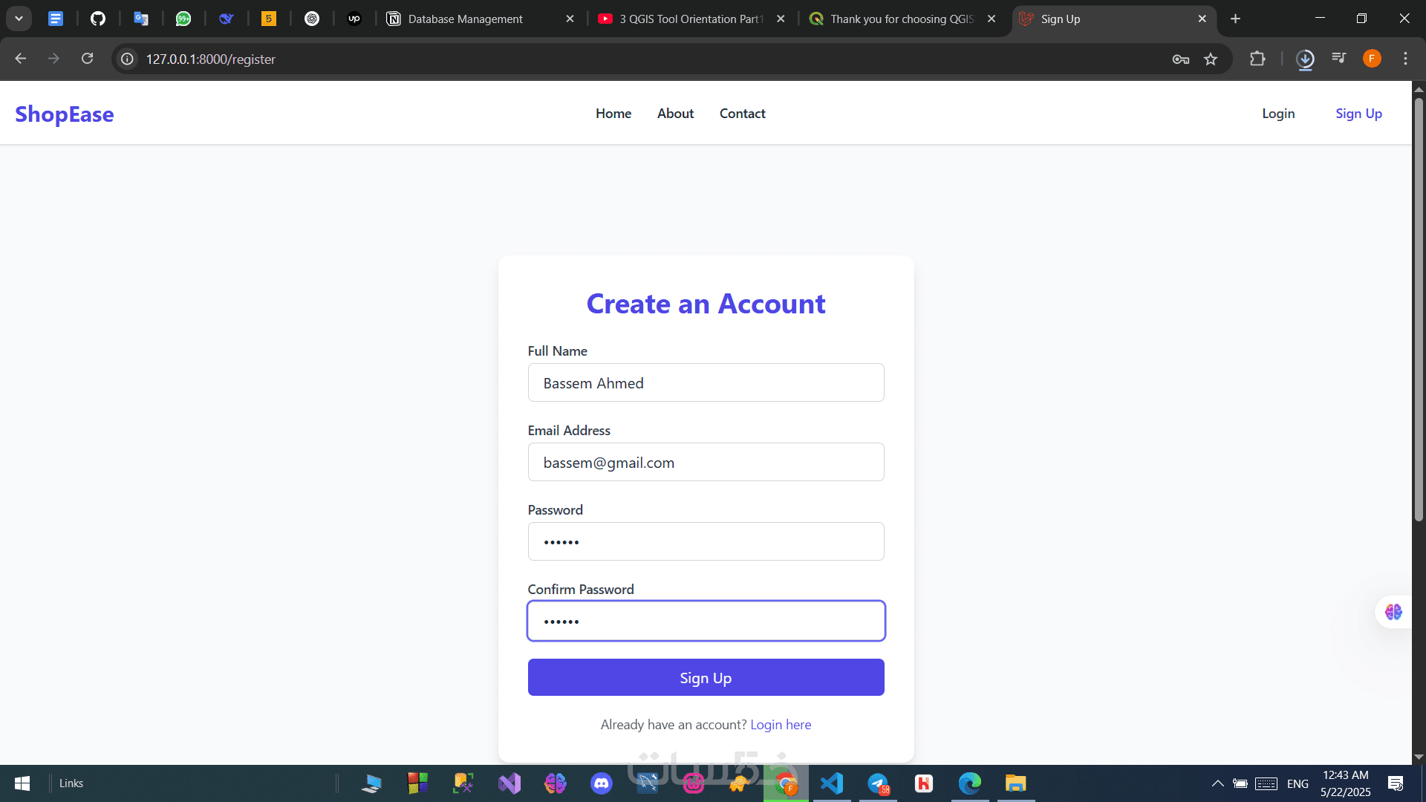The image size is (1426, 802).
Task: Show hidden system tray icons
Action: [x=1217, y=783]
